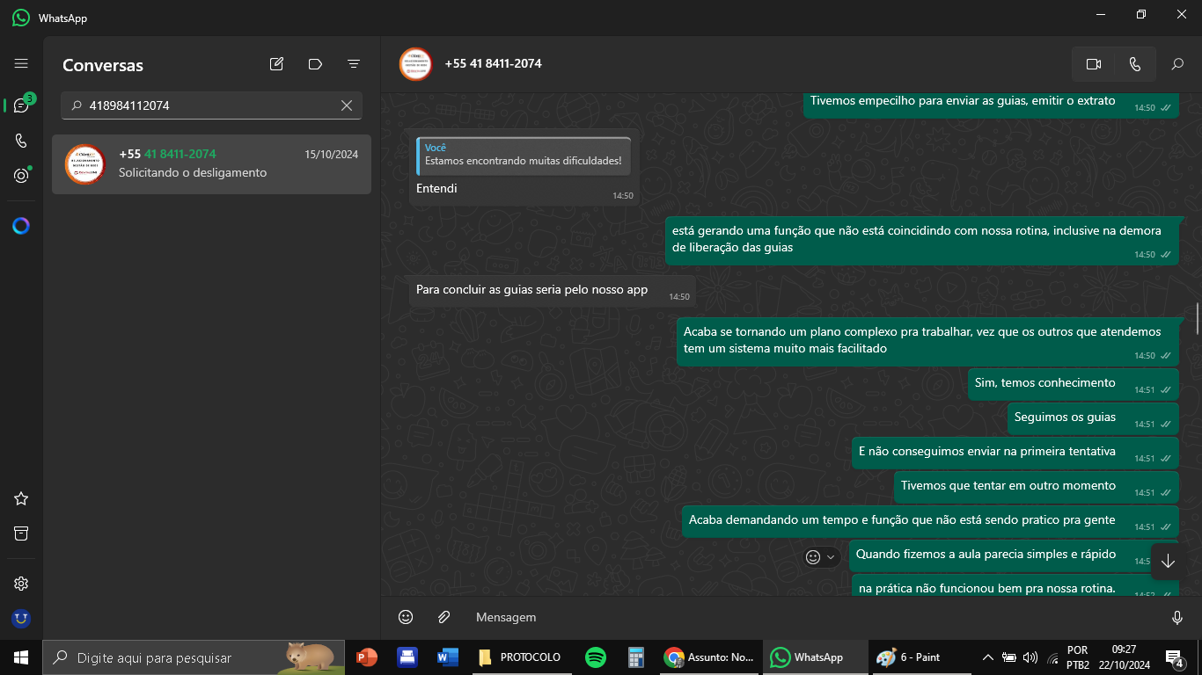Show hidden system tray icons
The height and width of the screenshot is (675, 1202).
[x=988, y=657]
